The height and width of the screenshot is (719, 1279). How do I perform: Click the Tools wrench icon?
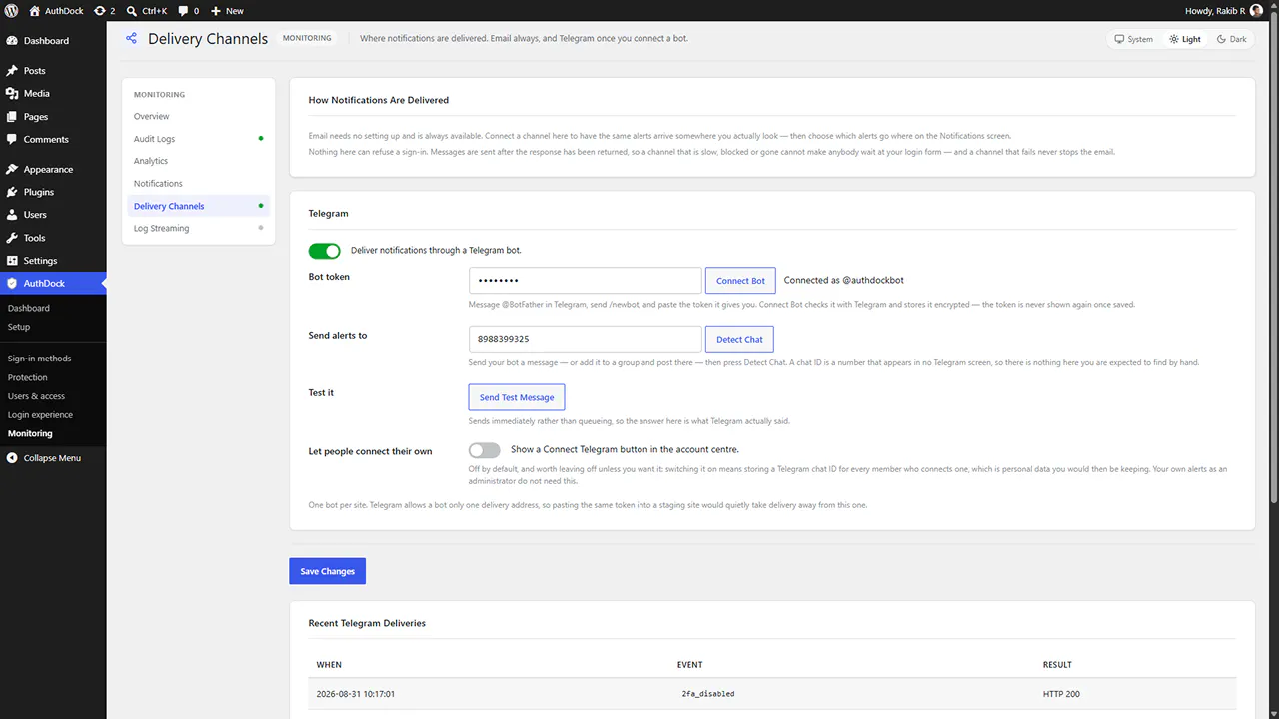[x=12, y=238]
